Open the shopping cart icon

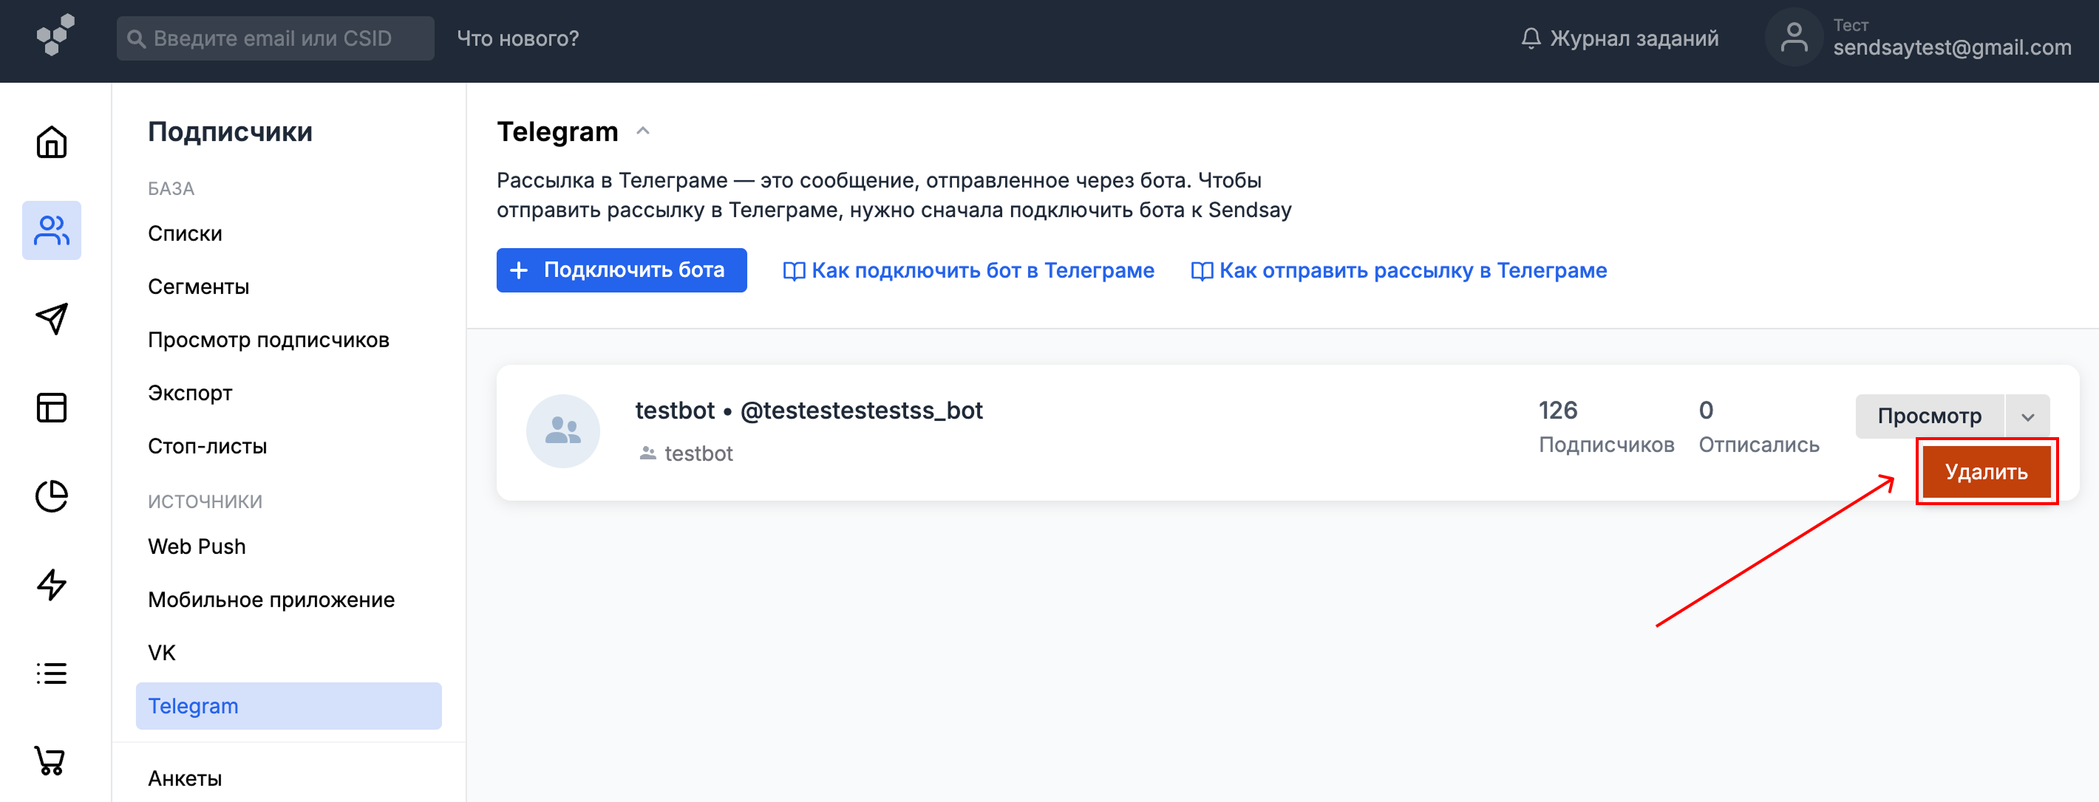(50, 761)
